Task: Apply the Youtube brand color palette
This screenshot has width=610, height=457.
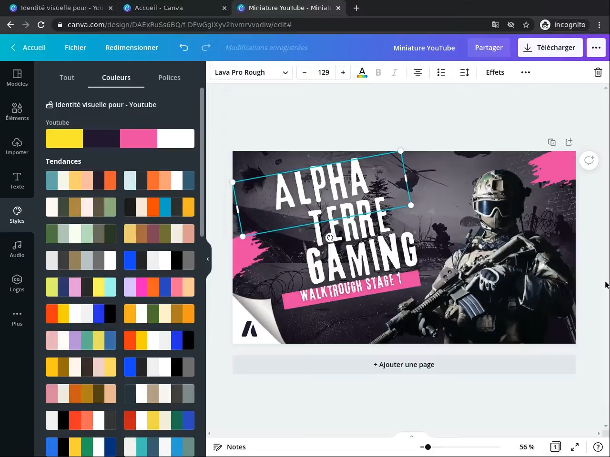Action: click(x=120, y=139)
